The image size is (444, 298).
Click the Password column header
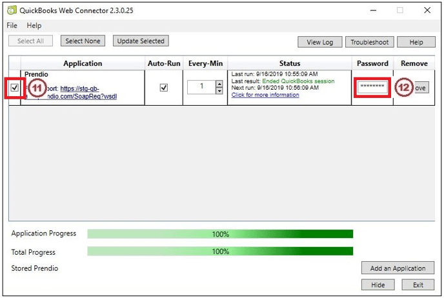point(372,63)
